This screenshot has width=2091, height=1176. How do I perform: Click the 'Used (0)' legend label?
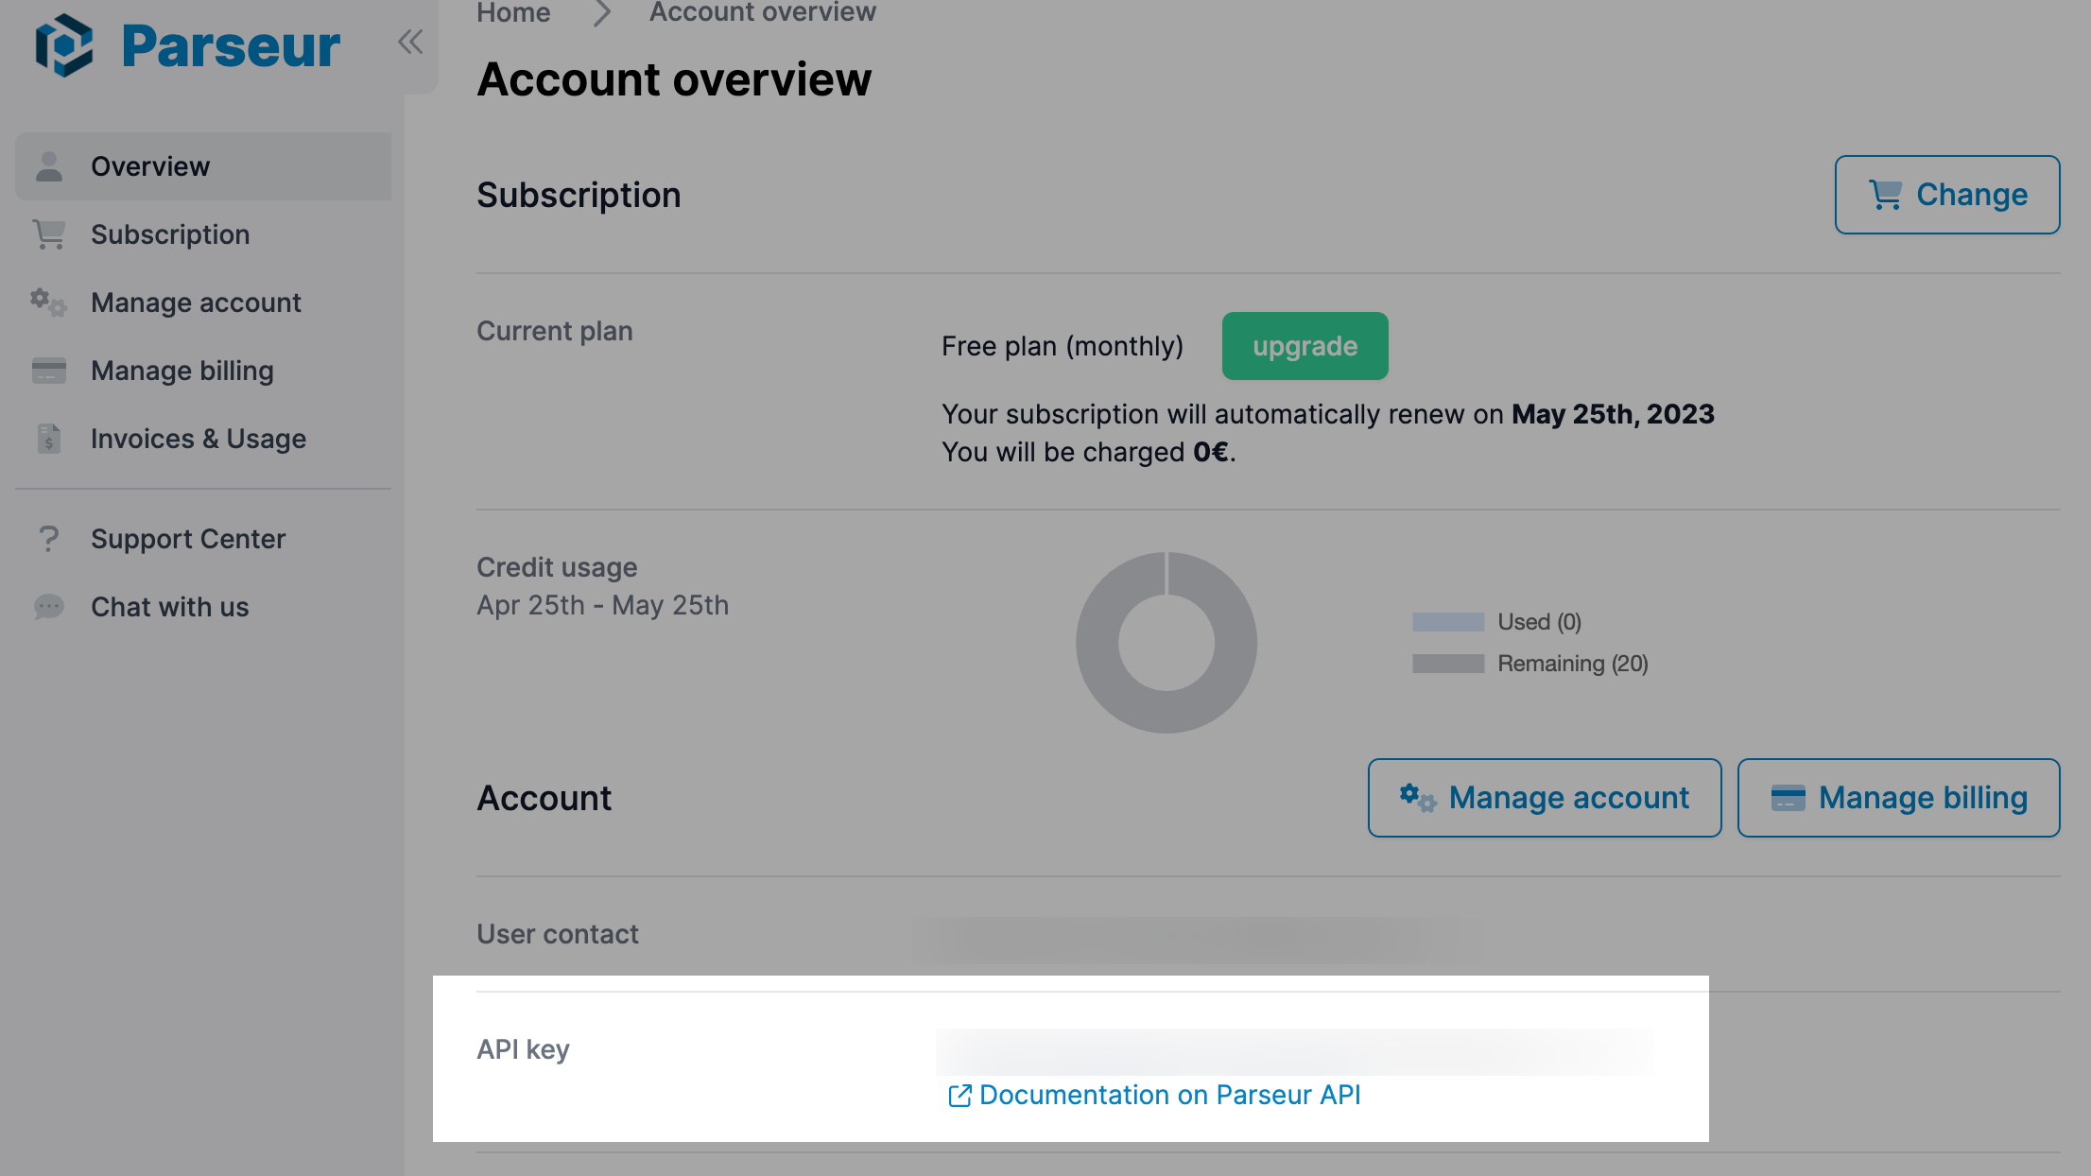1540,622
